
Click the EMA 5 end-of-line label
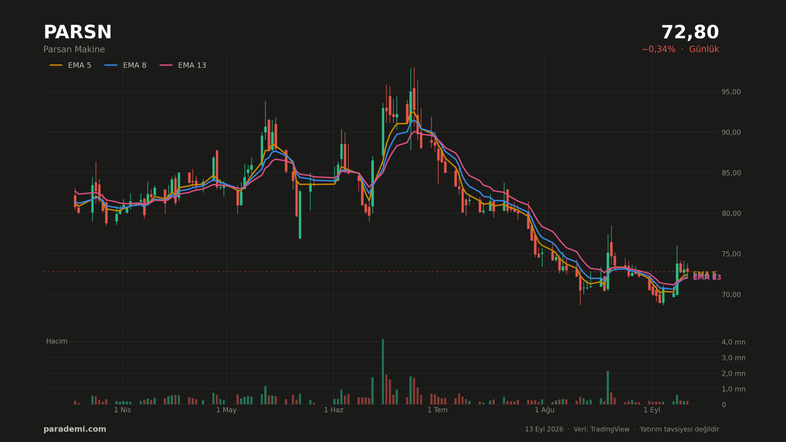click(x=704, y=274)
